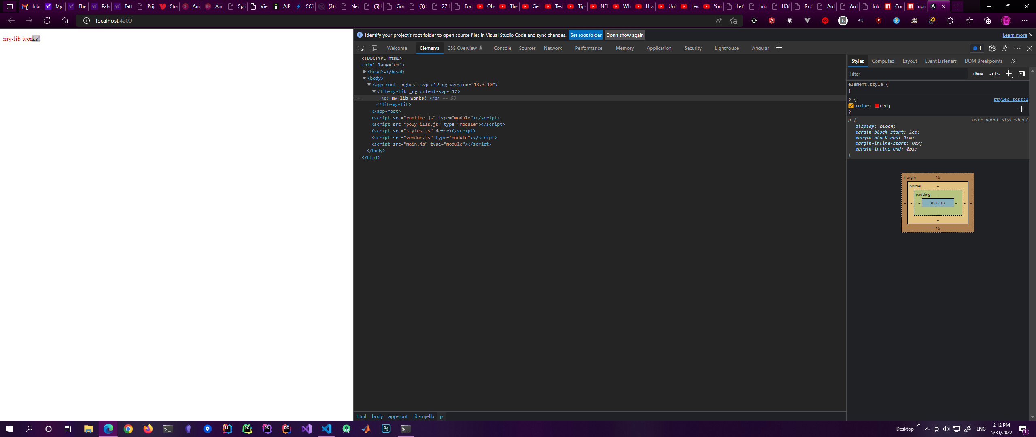
Task: Switch to the Console tab
Action: pyautogui.click(x=502, y=48)
